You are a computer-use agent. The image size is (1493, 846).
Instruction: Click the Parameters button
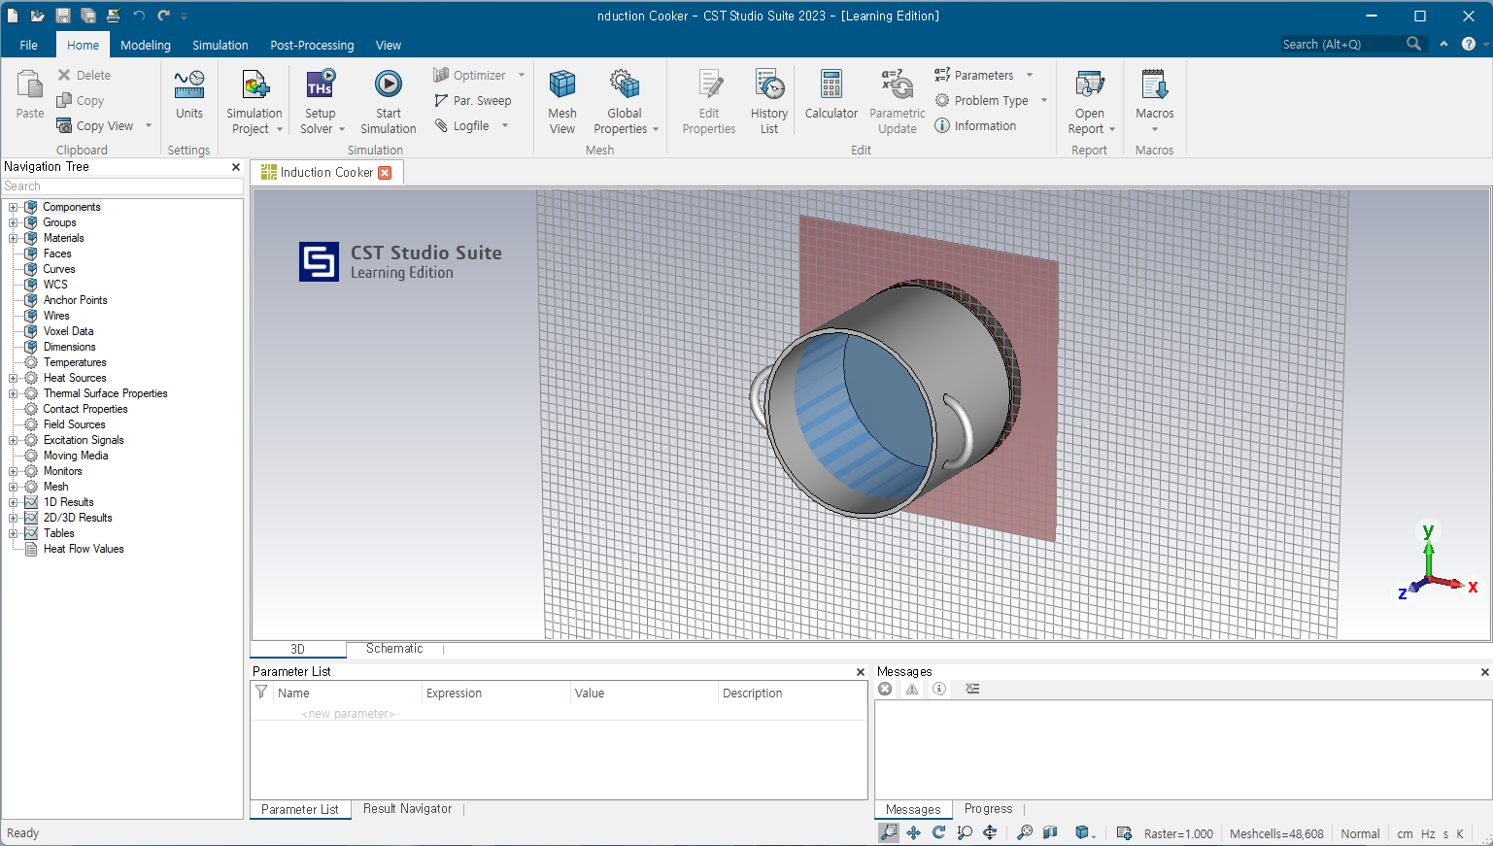pos(974,75)
